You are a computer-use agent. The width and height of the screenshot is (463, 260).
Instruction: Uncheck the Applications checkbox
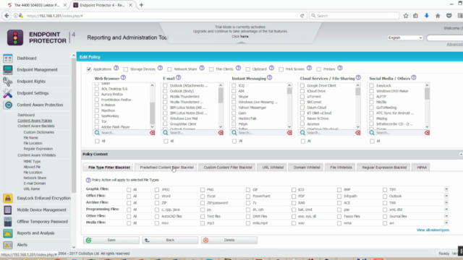tap(89, 69)
